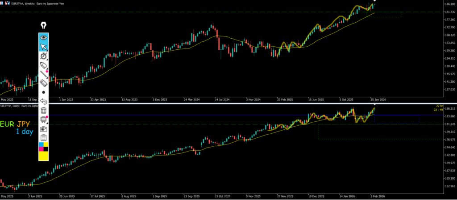Take a screenshot with the camera icon
Image resolution: width=457 pixels, height=200 pixels.
(44, 128)
